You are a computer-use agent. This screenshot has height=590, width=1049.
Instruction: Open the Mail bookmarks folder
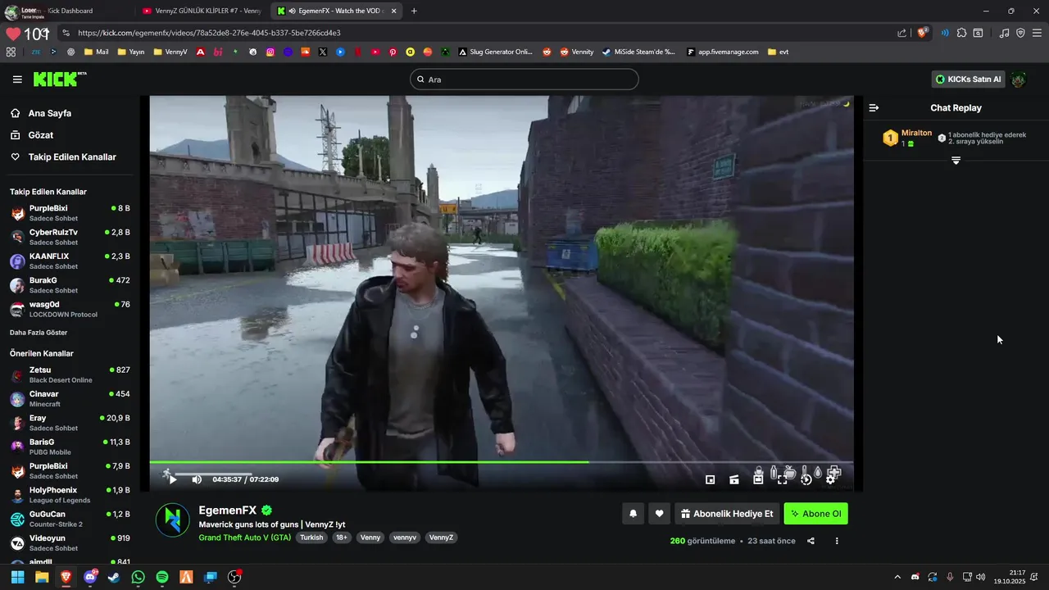click(96, 52)
